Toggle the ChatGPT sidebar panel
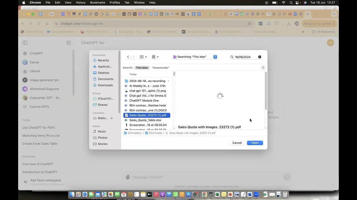The height and width of the screenshot is (200, 357). [x=25, y=43]
